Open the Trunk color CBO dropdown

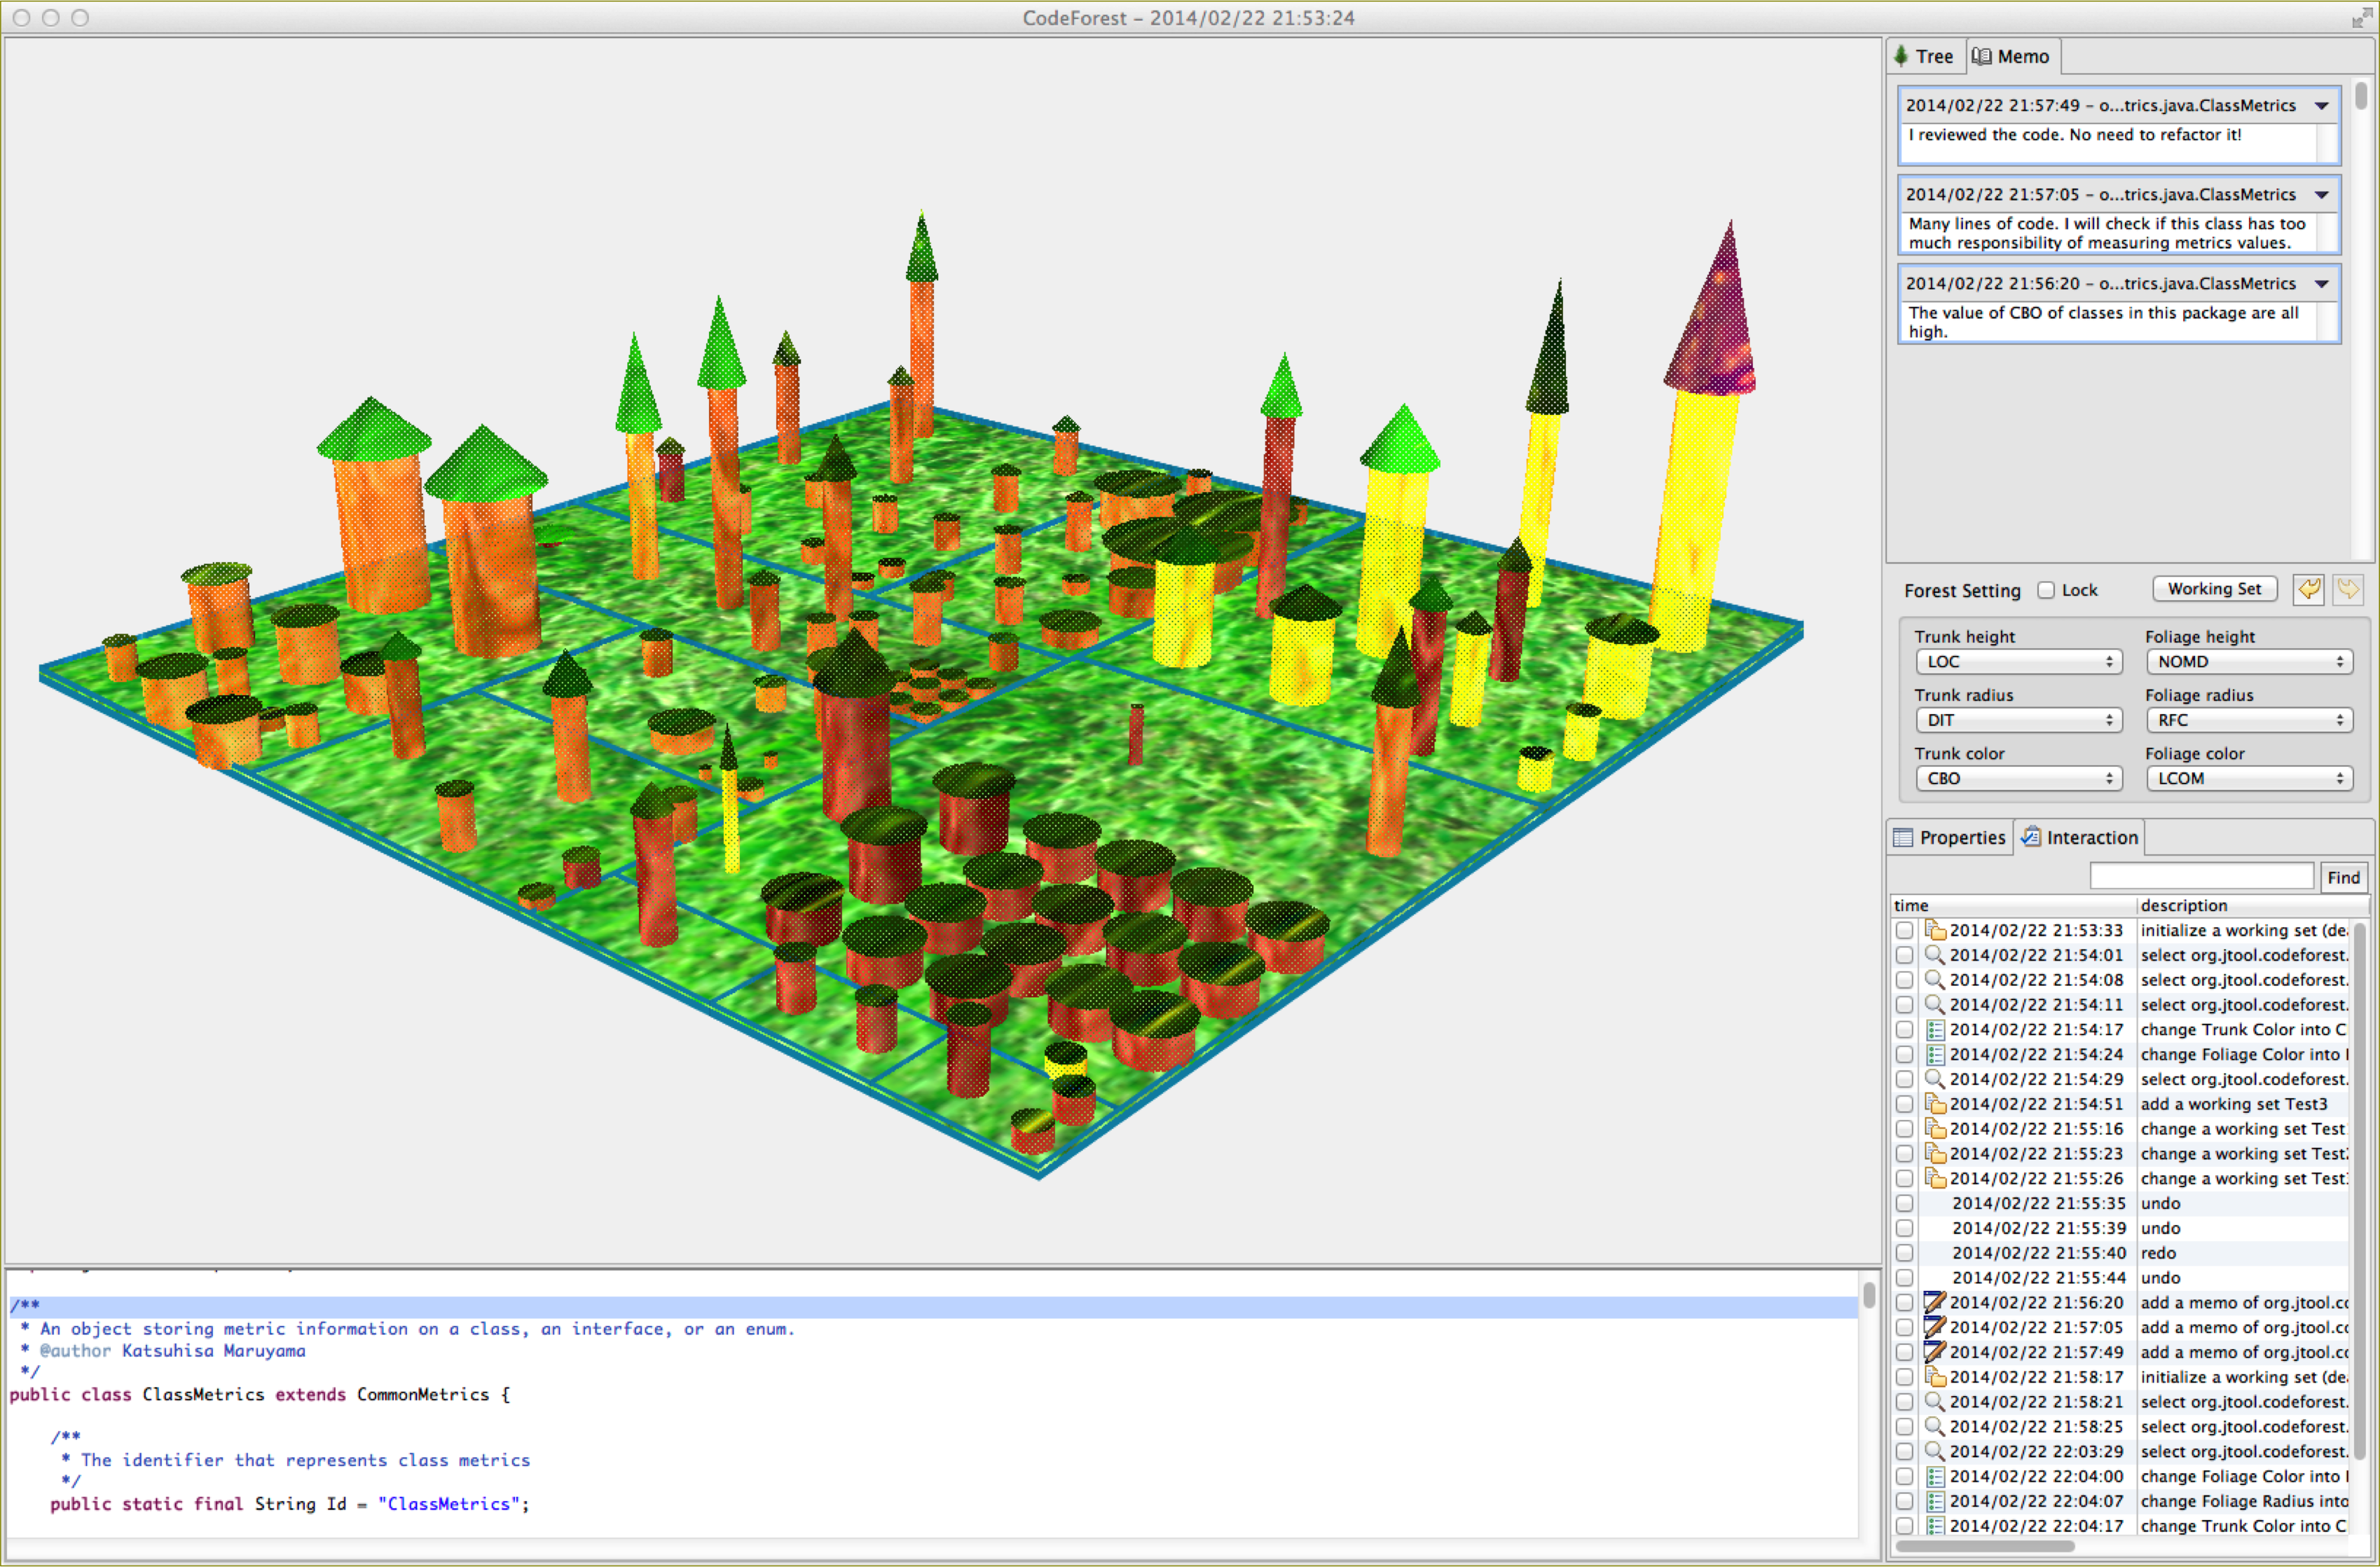pos(2018,778)
